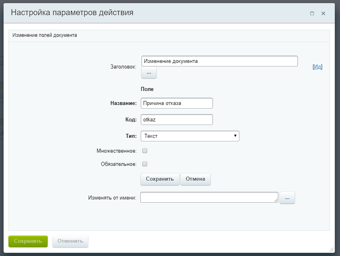Click the restore window icon in title bar
The height and width of the screenshot is (256, 340).
[x=312, y=13]
